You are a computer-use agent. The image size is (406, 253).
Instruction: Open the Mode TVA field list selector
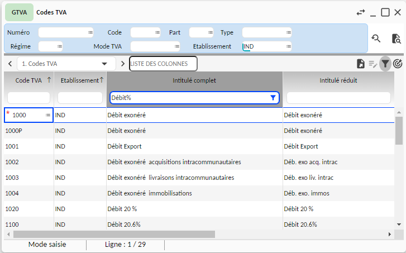point(177,46)
